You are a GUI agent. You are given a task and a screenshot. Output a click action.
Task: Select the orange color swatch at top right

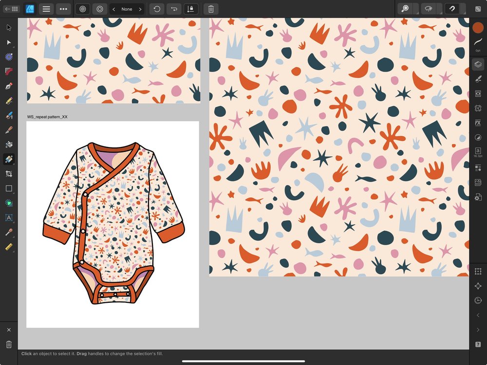coord(478,28)
